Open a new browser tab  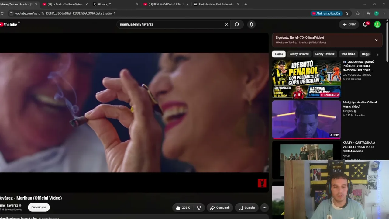pyautogui.click(x=246, y=4)
